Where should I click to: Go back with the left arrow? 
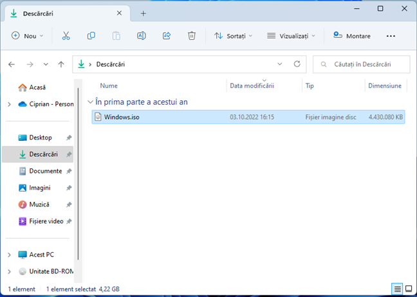12,64
